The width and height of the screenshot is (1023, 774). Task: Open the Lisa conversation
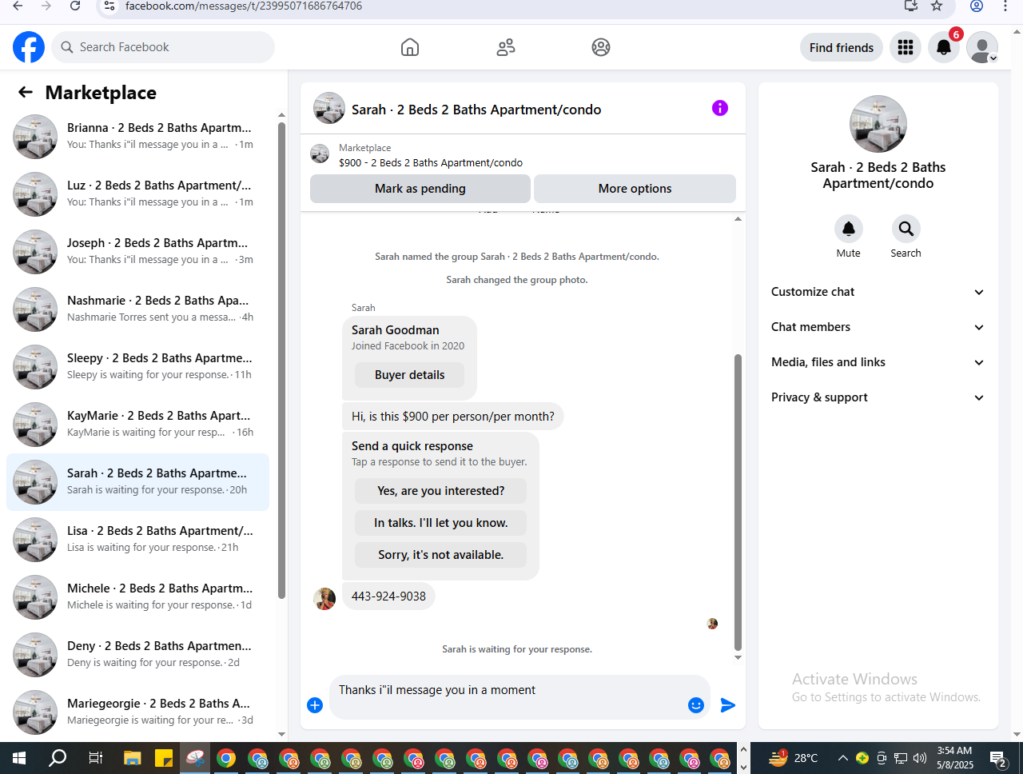coord(137,540)
